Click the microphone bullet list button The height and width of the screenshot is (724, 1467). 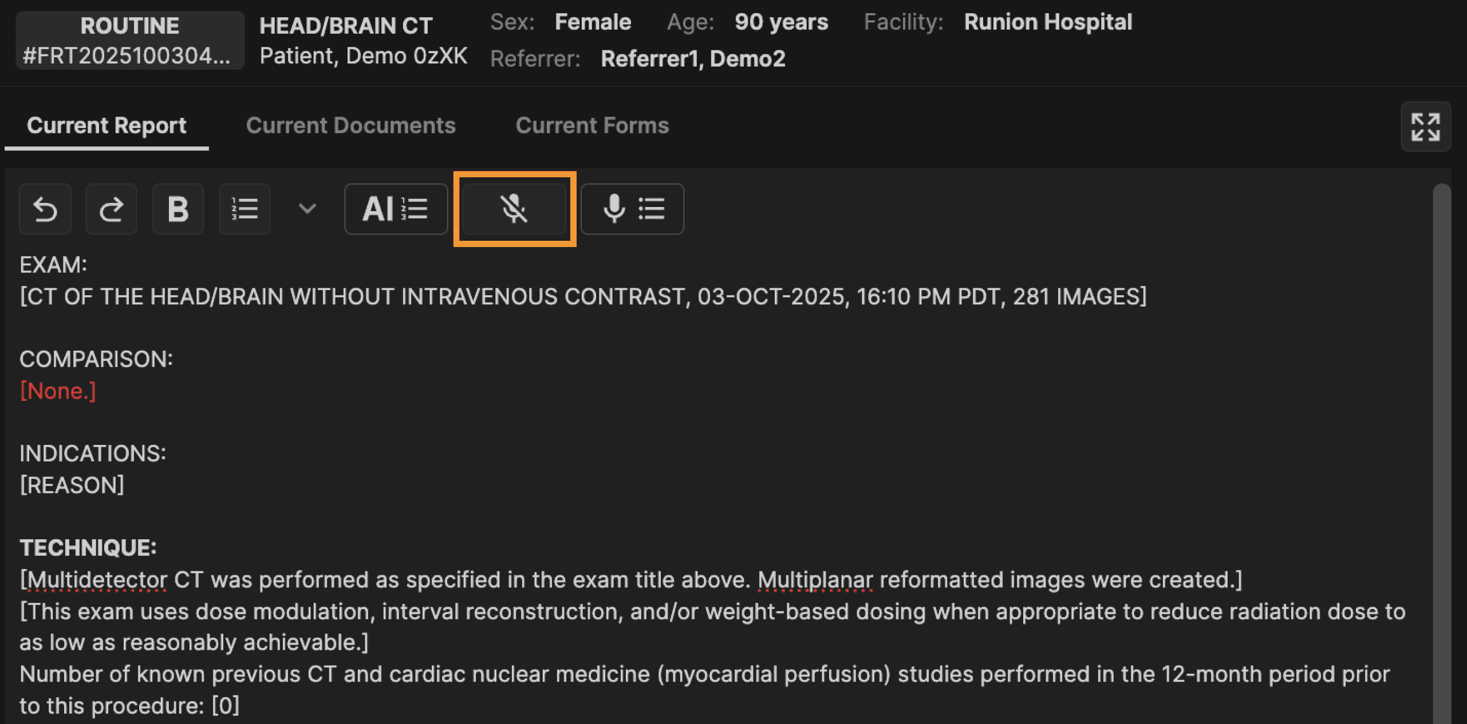tap(632, 209)
